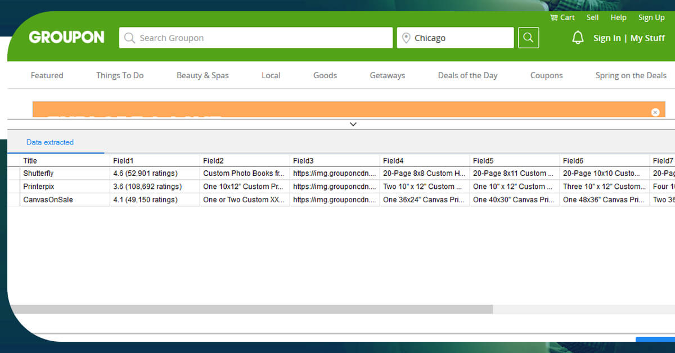Open the Help link

coord(618,17)
